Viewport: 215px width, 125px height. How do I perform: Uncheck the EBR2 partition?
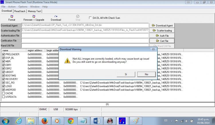[x=3, y=68]
